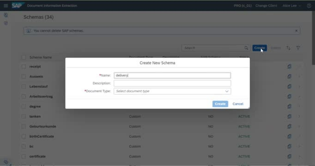This screenshot has width=315, height=166.
Task: Open the filter funnel icon
Action: (x=298, y=48)
